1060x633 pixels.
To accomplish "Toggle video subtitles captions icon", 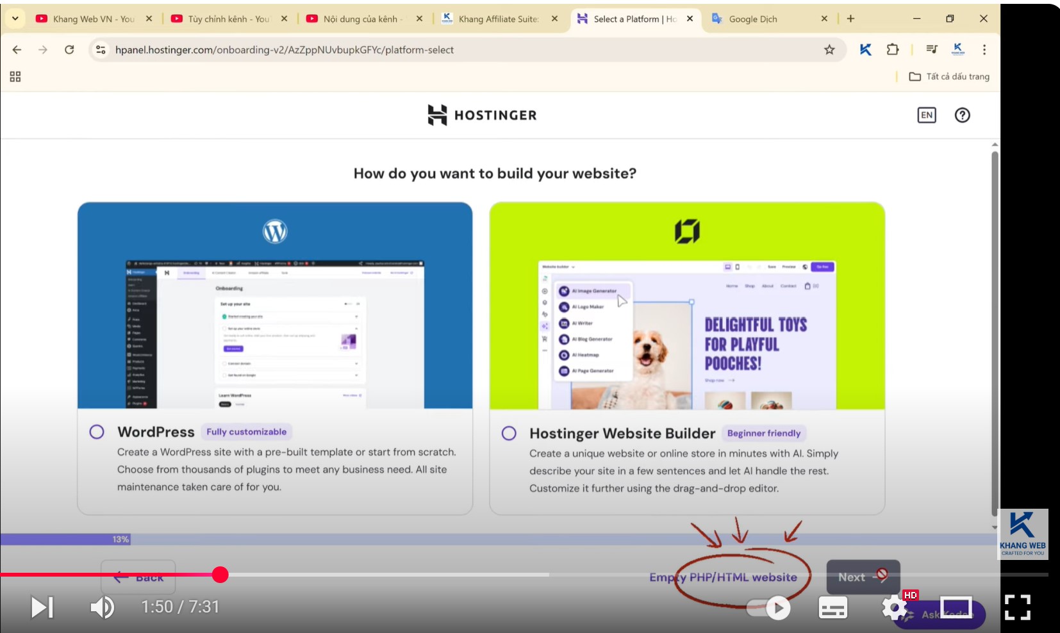I will [x=832, y=607].
